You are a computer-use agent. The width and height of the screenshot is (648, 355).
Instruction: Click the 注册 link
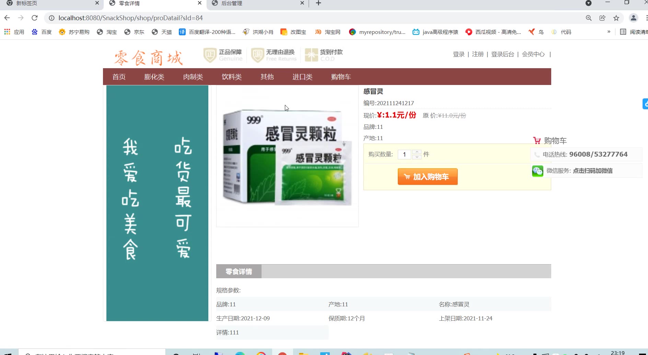(477, 54)
